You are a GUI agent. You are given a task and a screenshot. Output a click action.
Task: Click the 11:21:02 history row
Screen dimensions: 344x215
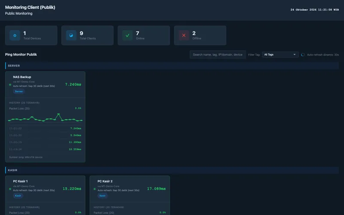pyautogui.click(x=45, y=128)
